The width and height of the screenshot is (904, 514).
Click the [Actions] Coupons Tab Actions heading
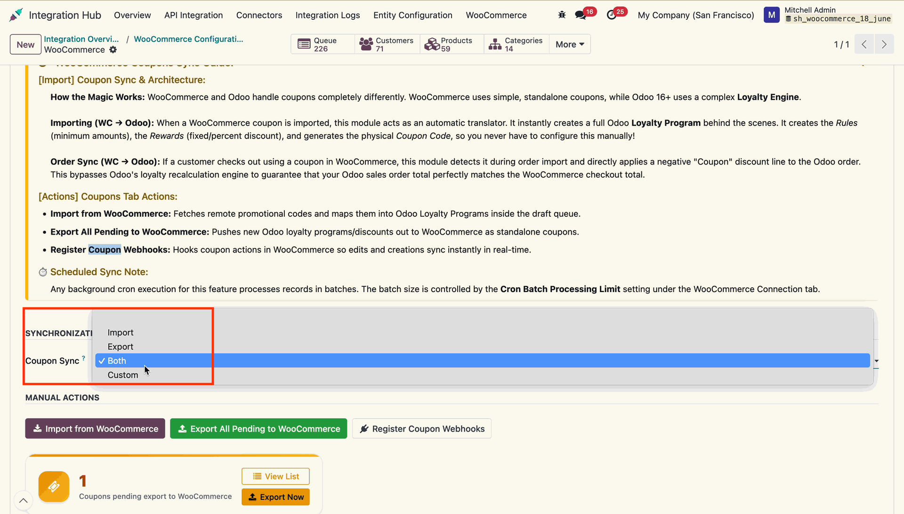108,196
